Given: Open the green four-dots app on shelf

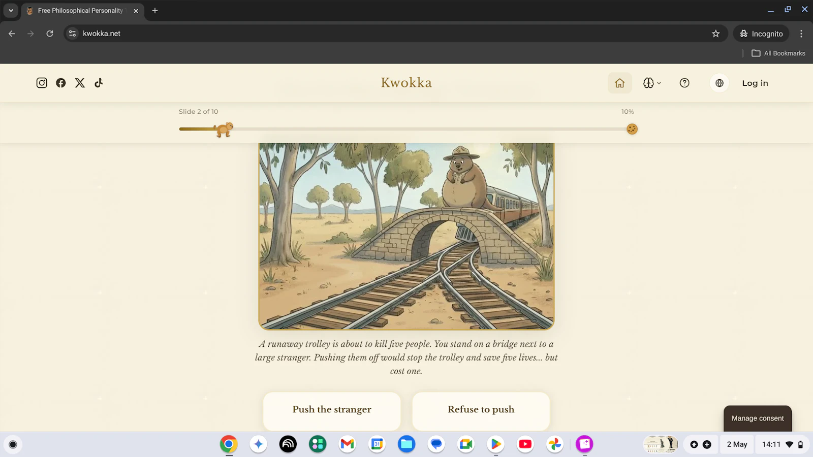Looking at the screenshot, I should pos(318,444).
